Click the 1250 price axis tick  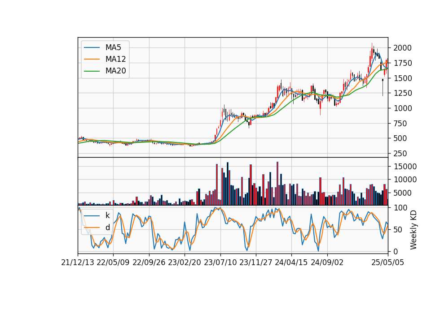coord(402,93)
